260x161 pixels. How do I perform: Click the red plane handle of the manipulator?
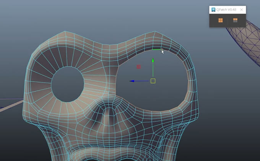pos(139,67)
